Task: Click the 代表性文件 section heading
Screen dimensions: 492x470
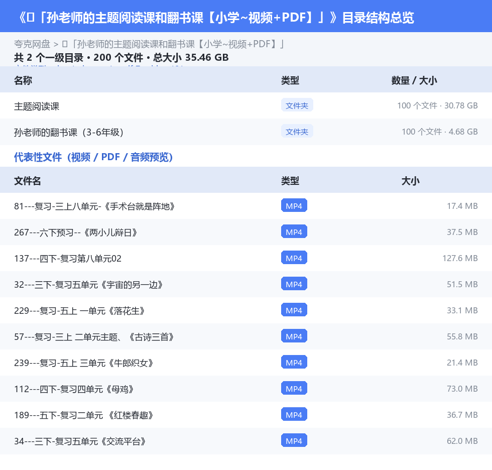Action: click(93, 157)
